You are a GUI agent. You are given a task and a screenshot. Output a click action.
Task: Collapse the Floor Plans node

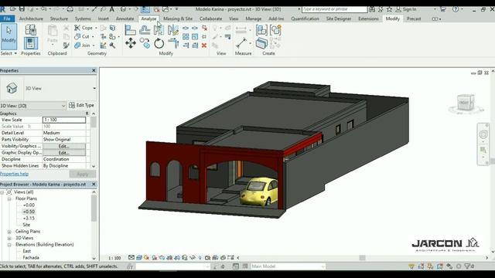[9, 198]
